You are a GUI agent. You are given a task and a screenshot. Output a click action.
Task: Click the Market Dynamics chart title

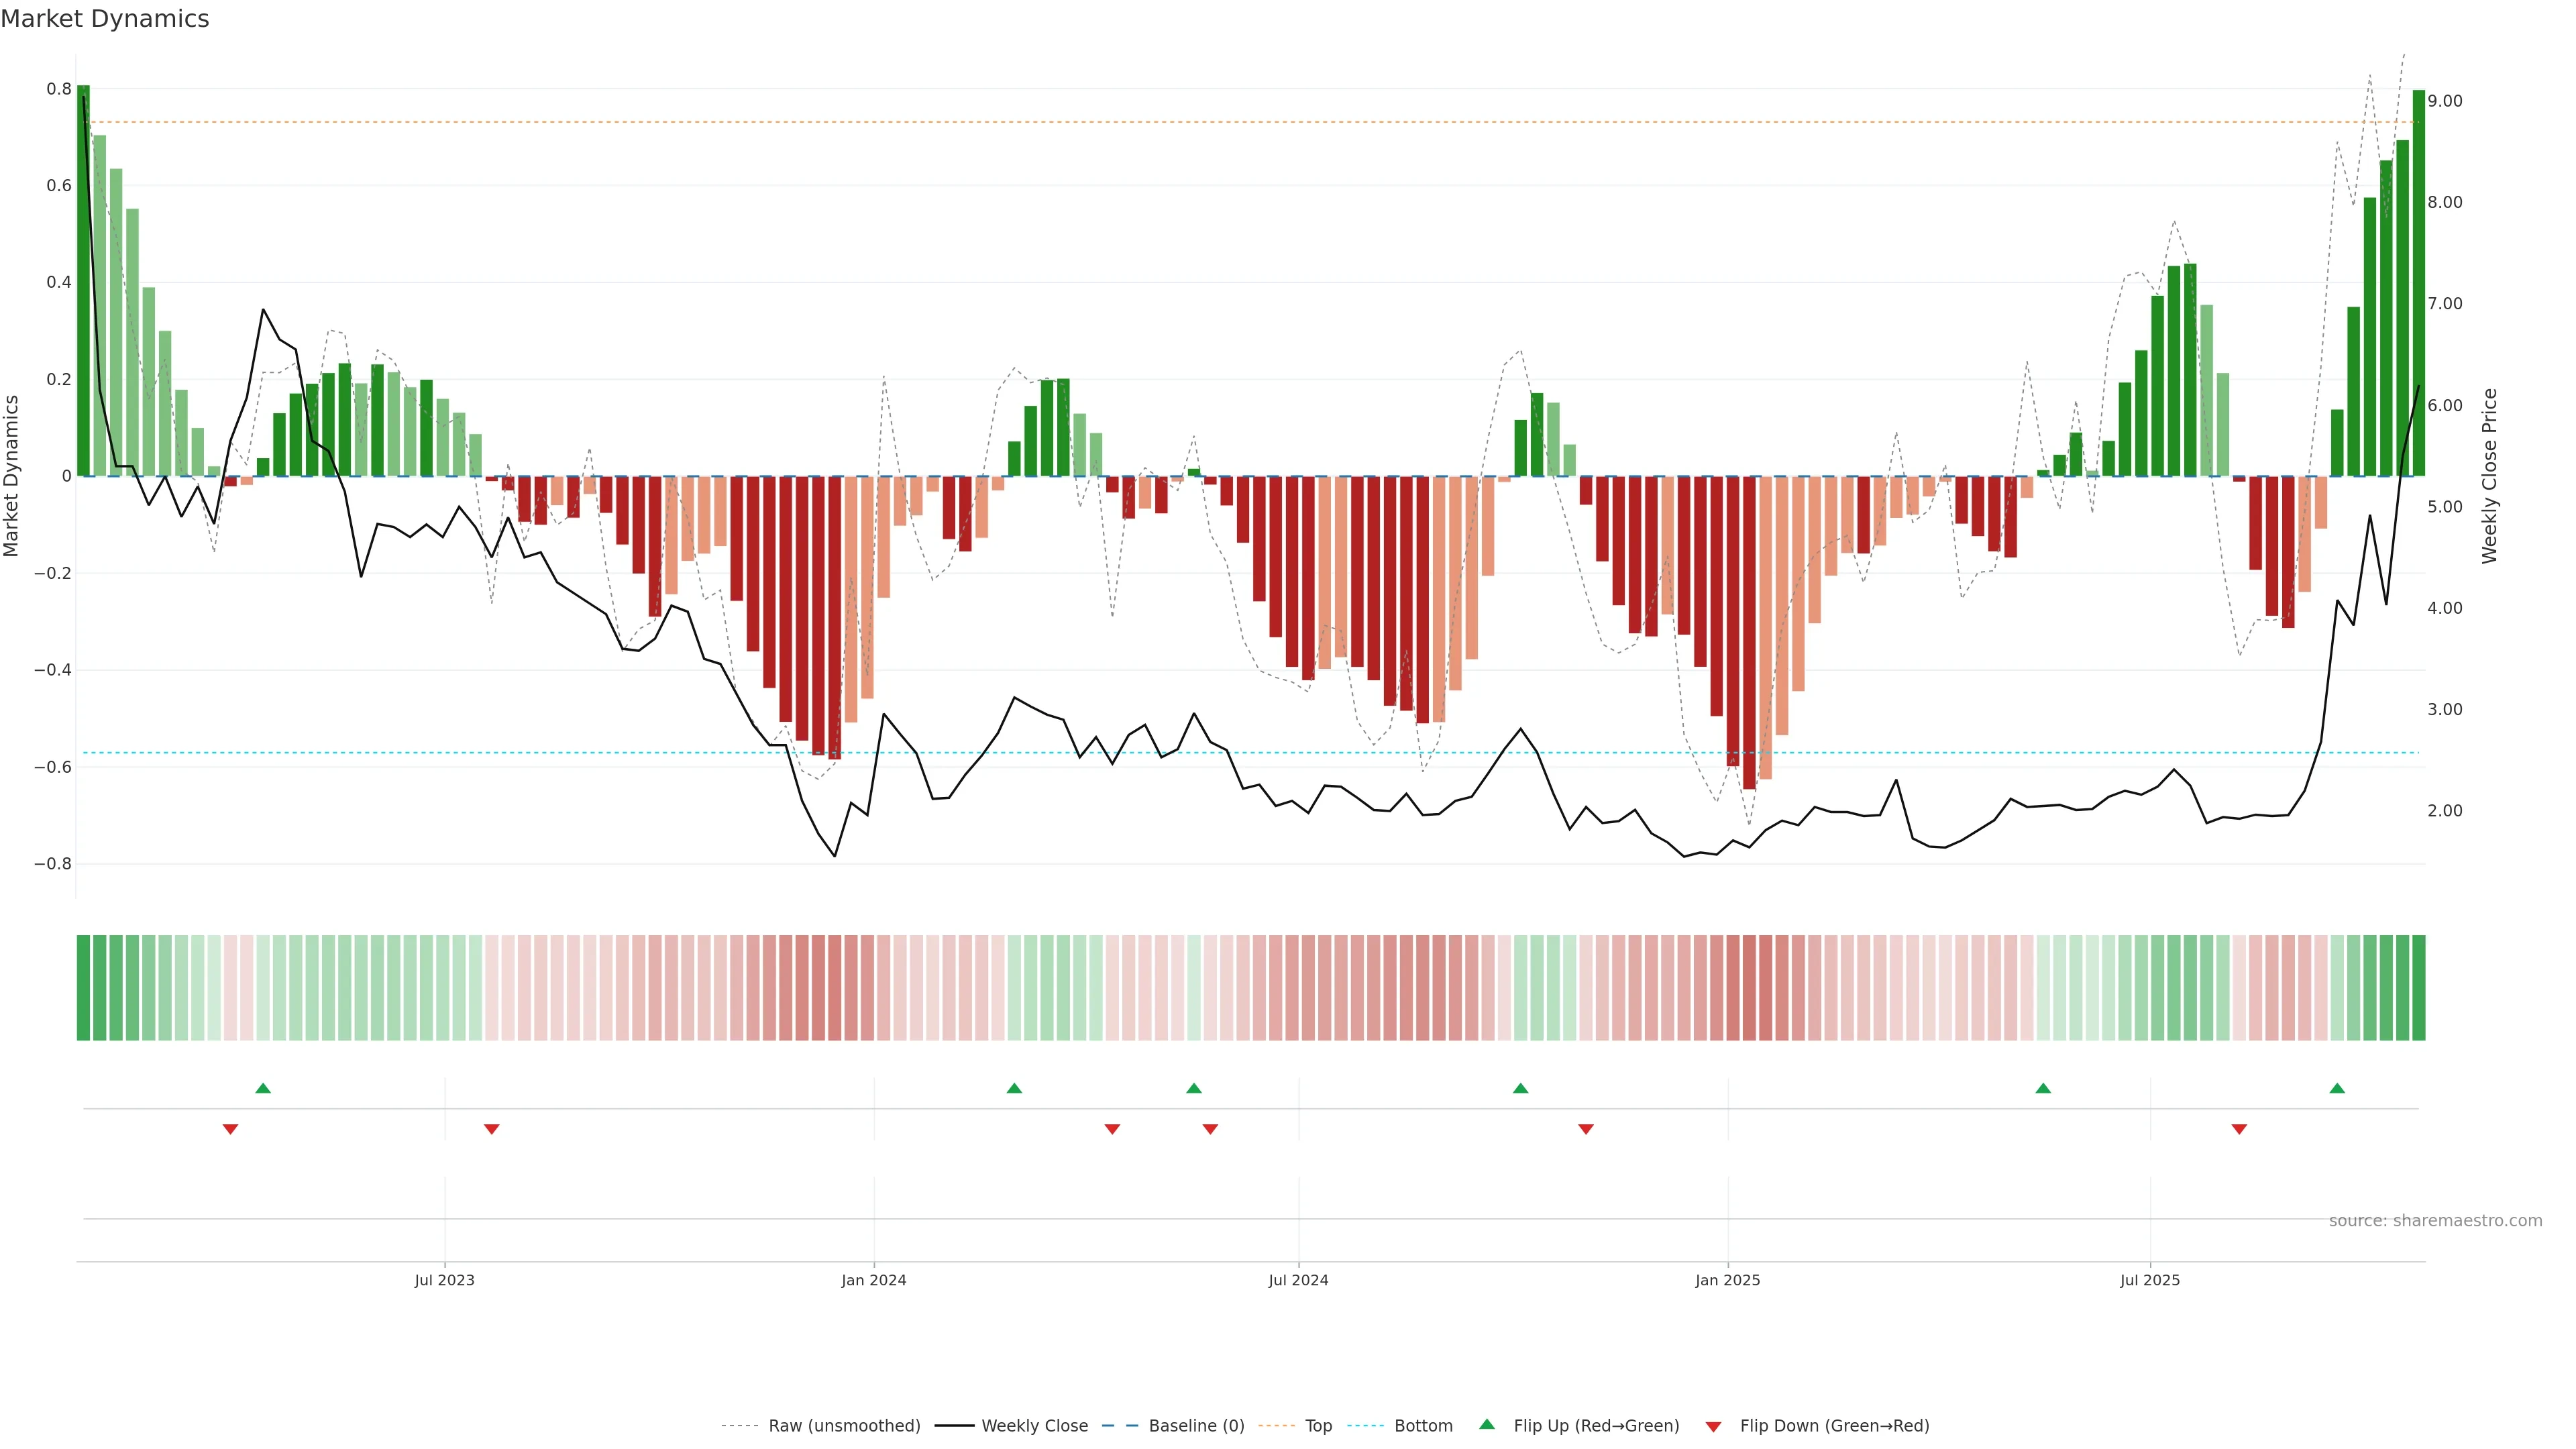(105, 19)
